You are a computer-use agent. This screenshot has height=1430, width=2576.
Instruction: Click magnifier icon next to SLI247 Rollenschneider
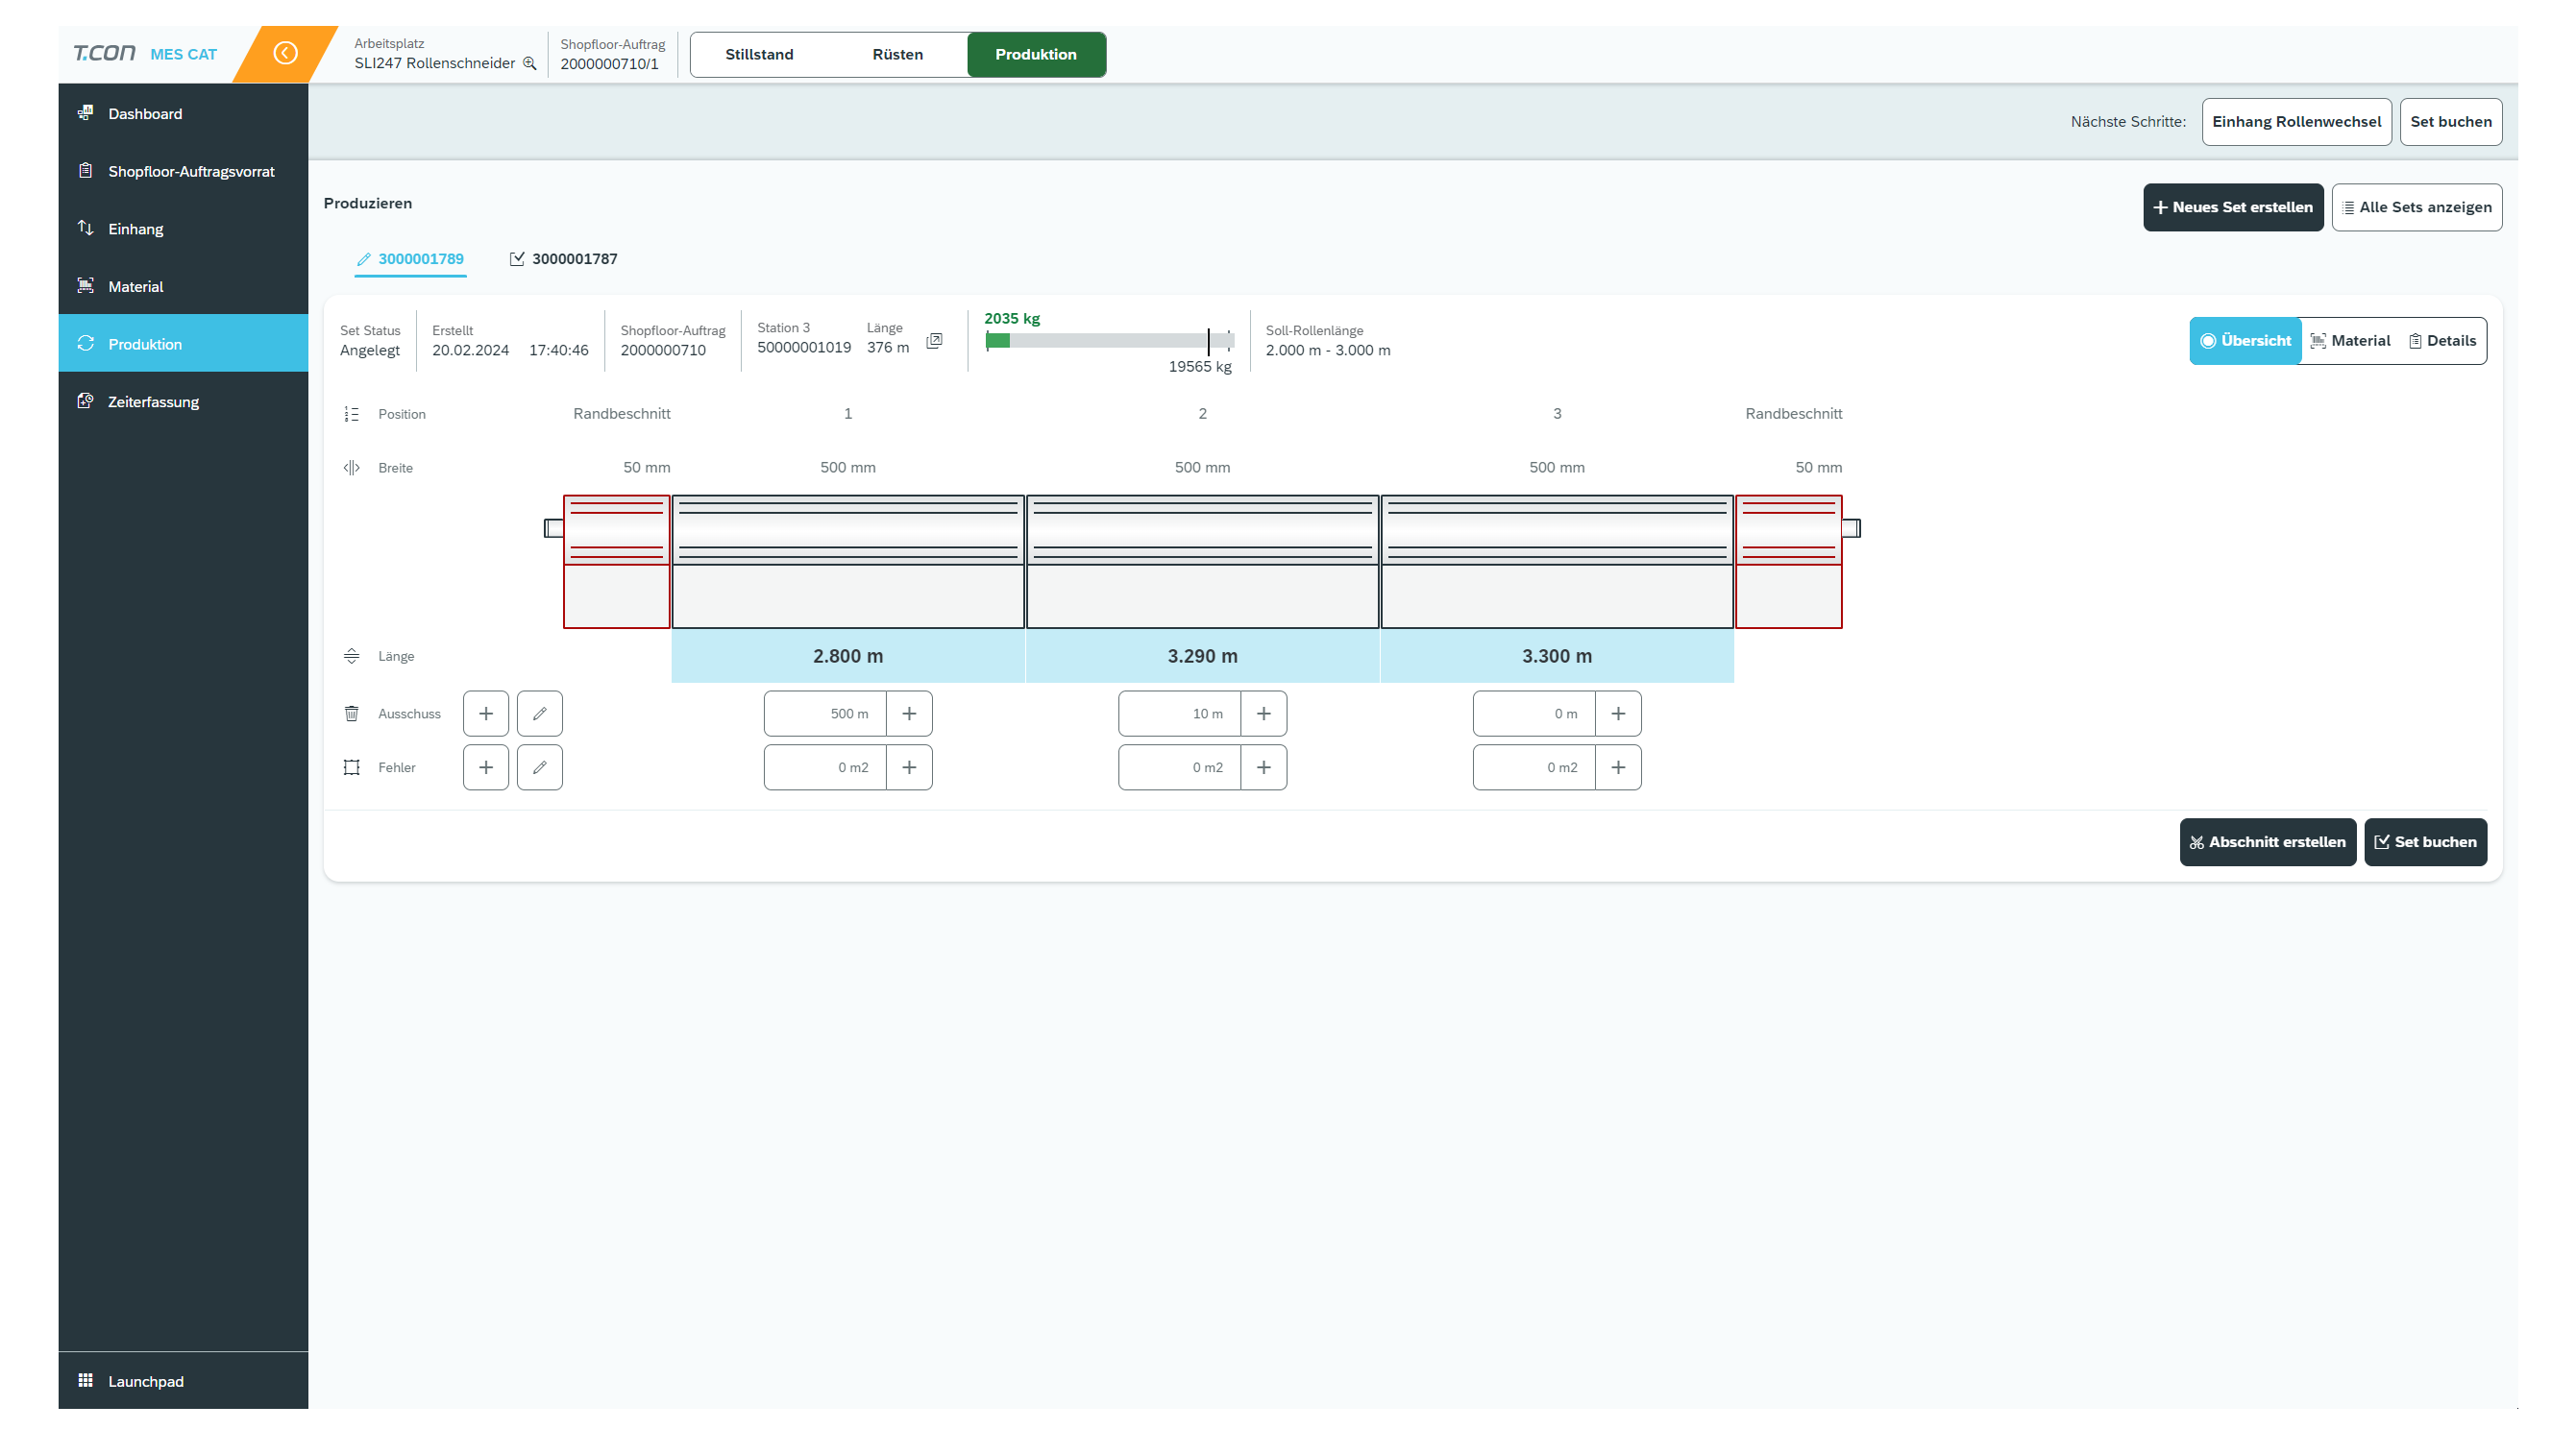click(x=530, y=63)
